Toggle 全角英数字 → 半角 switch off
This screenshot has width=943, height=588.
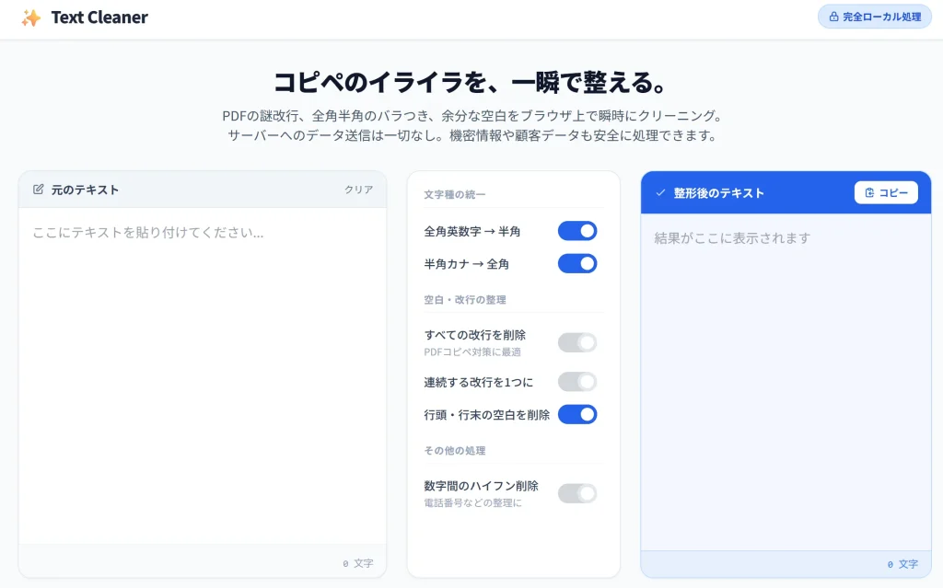click(x=577, y=231)
